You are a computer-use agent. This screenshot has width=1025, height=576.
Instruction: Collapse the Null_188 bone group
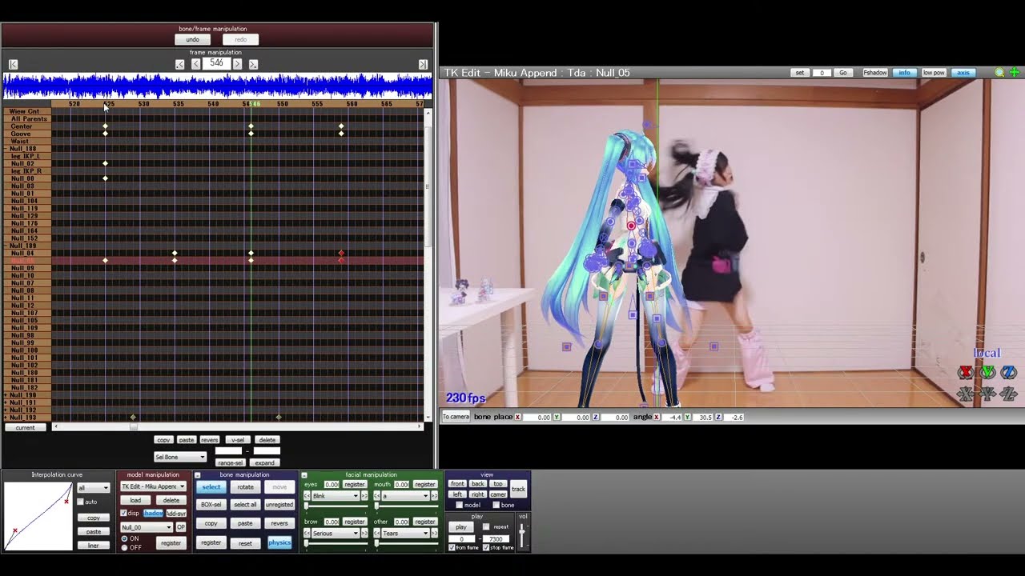click(x=6, y=149)
